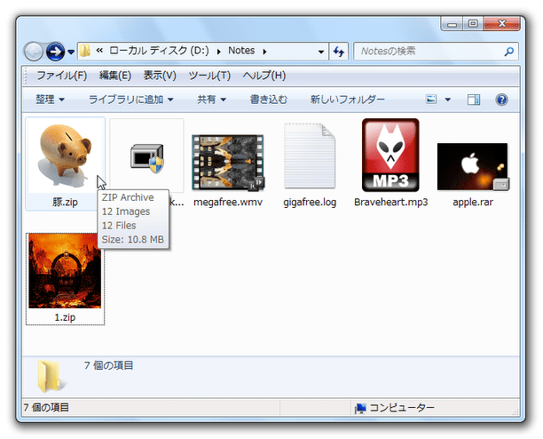Image resolution: width=543 pixels, height=439 pixels.
Task: Select the shield-marked program icon
Action: coord(146,158)
